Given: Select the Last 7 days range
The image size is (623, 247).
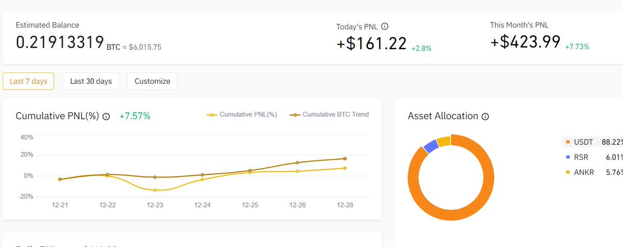Looking at the screenshot, I should (29, 81).
